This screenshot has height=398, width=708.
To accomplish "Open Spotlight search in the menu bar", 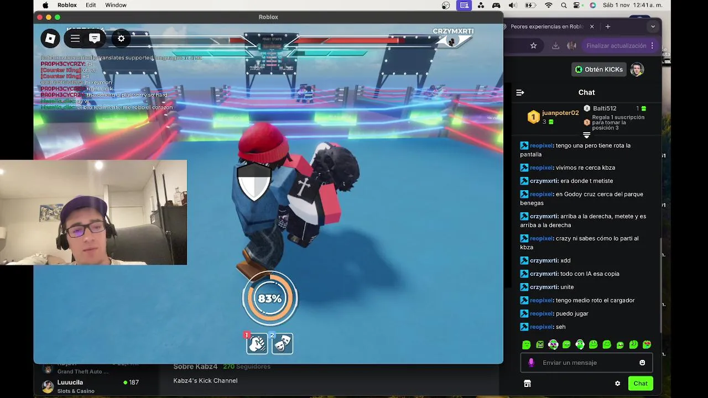I will click(564, 5).
